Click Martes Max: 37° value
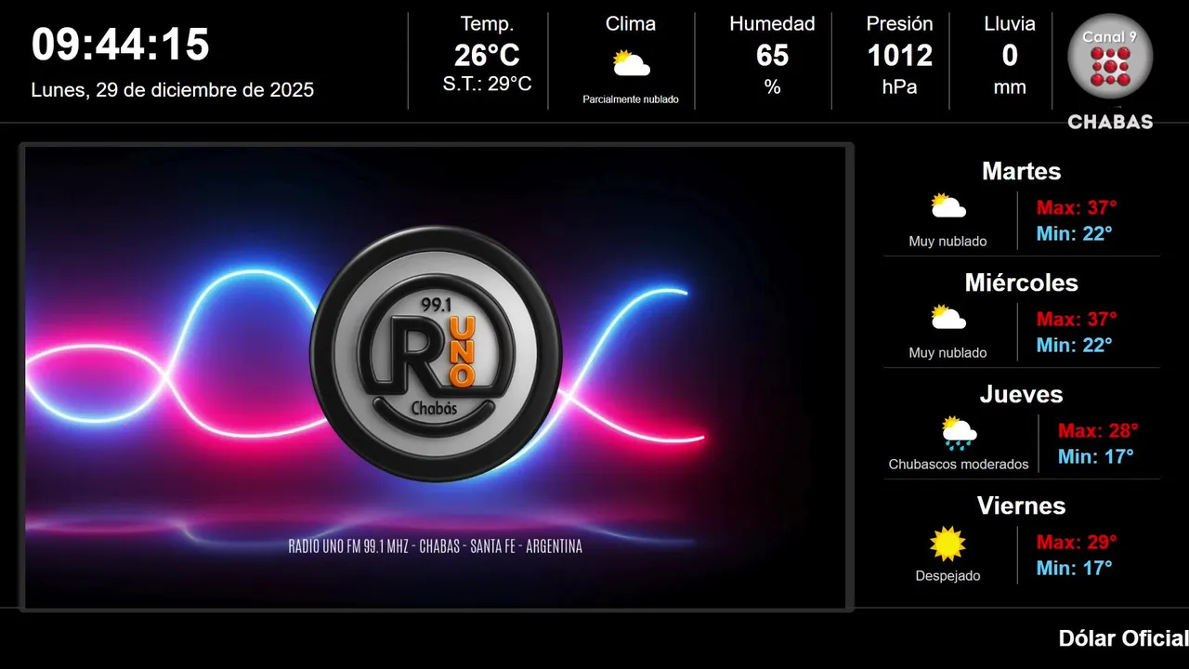1189x669 pixels. click(x=1077, y=207)
